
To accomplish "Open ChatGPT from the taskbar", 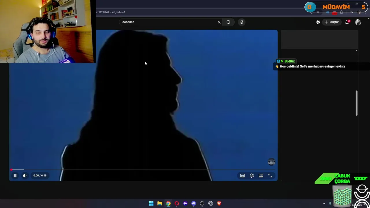I will point(211,203).
